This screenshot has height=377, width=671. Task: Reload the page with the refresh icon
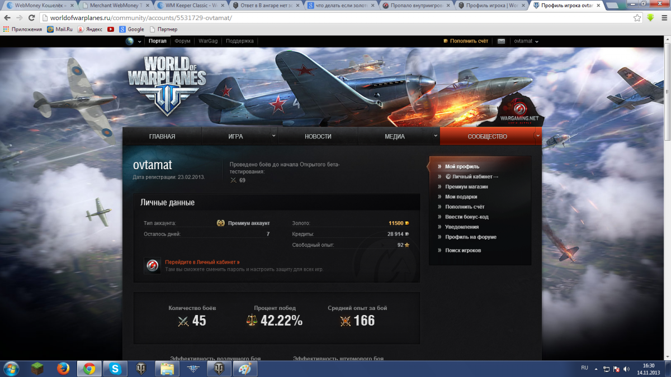pyautogui.click(x=31, y=18)
